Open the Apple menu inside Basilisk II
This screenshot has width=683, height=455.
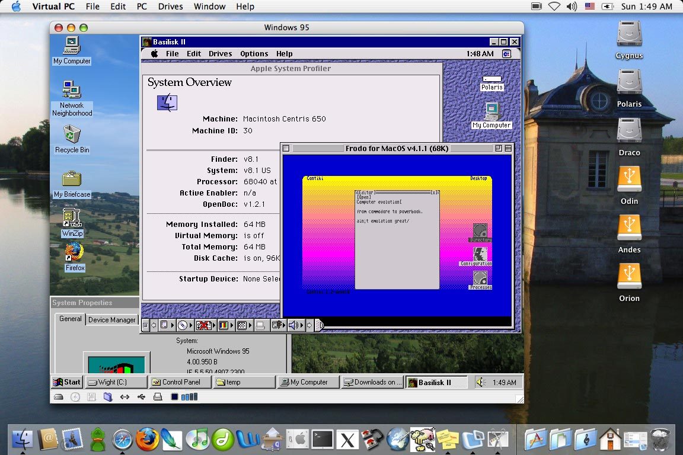point(154,53)
